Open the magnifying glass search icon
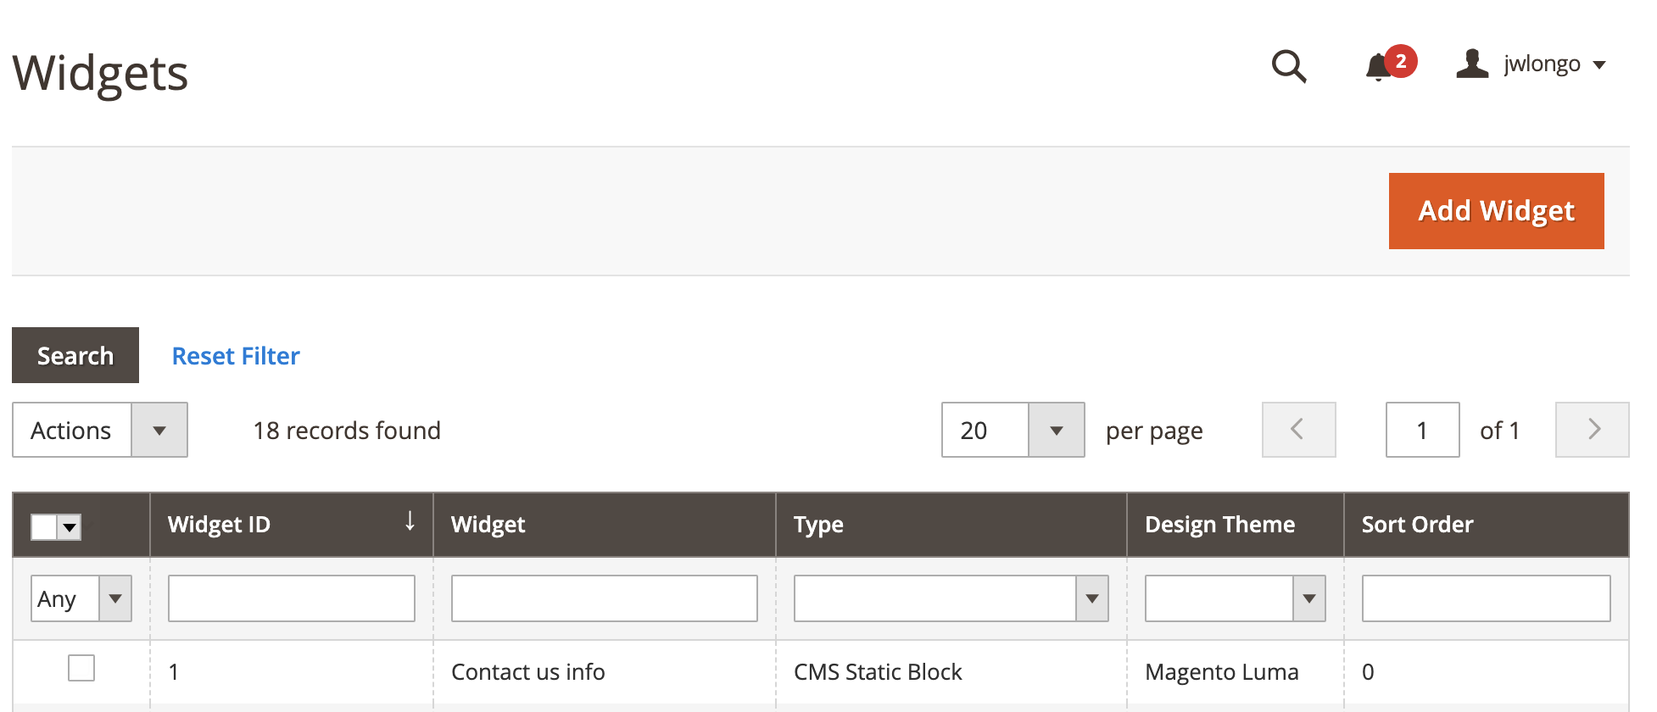The height and width of the screenshot is (712, 1657). pos(1288,65)
